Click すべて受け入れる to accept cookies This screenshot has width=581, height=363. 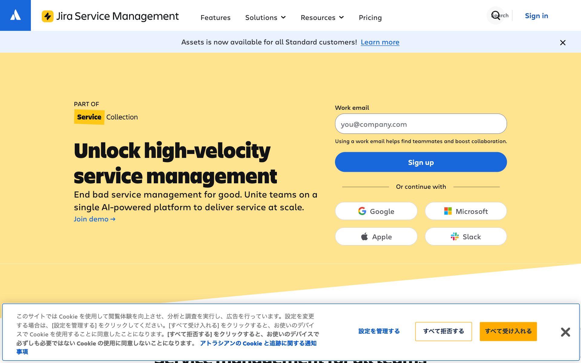[x=508, y=332]
